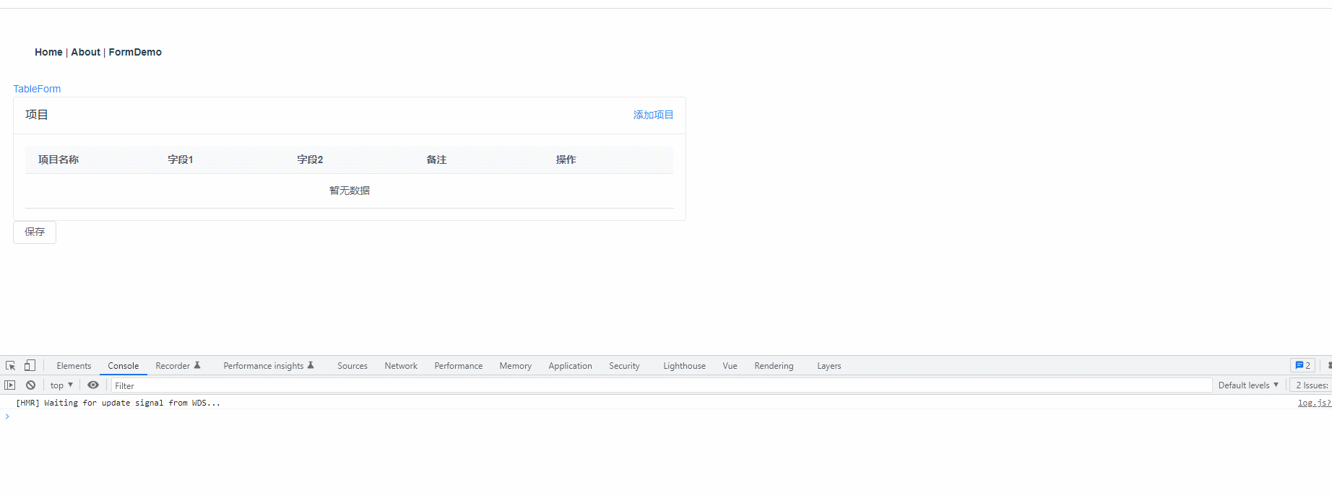Click the 项目 card title
The height and width of the screenshot is (498, 1332).
coord(37,115)
